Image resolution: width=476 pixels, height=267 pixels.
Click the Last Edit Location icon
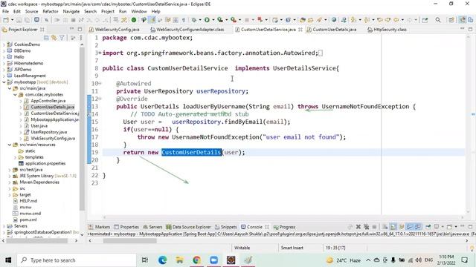pyautogui.click(x=379, y=20)
